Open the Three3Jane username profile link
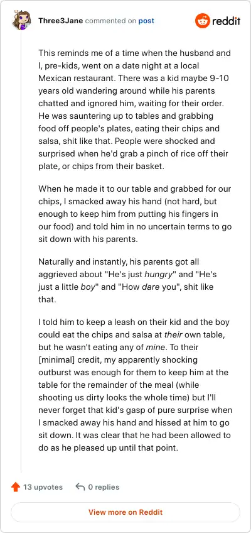The image size is (251, 533). [x=61, y=21]
